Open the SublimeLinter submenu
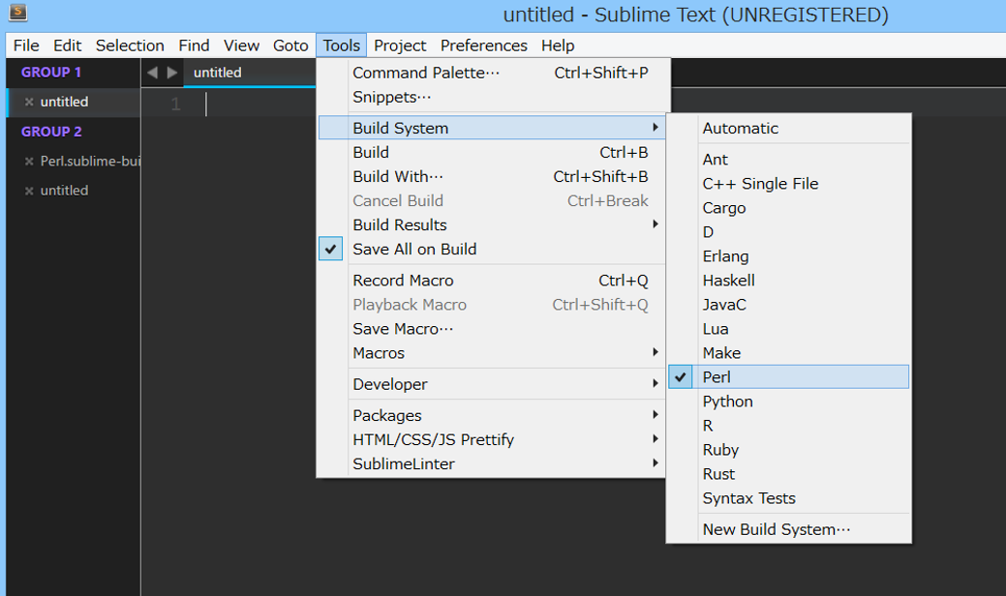Image resolution: width=1006 pixels, height=596 pixels. [x=492, y=464]
